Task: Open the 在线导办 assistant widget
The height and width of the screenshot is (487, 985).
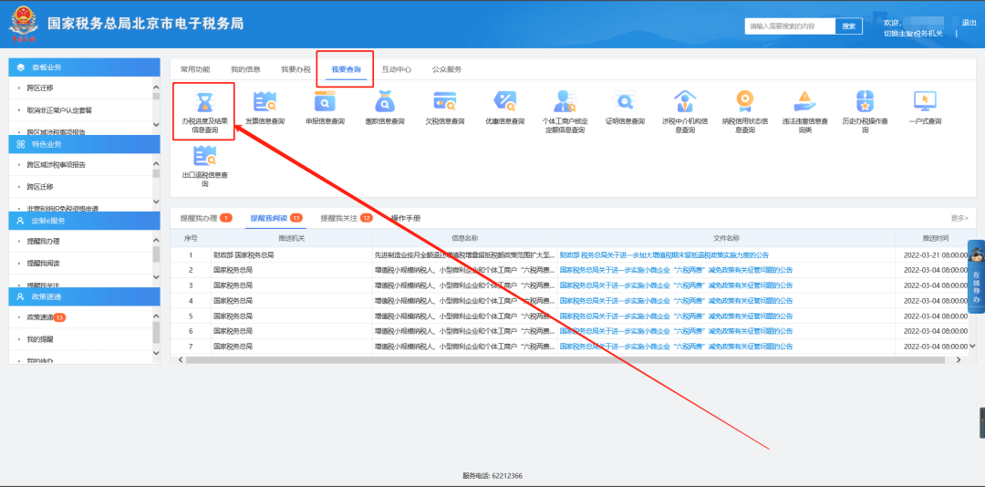Action: point(976,276)
